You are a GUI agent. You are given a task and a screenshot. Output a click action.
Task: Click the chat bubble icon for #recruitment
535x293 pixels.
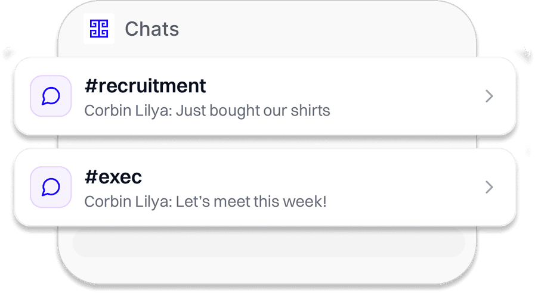(x=51, y=96)
